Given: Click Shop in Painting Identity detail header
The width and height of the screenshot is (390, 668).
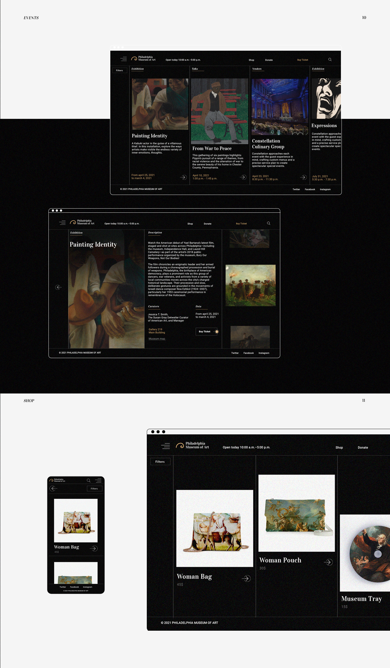Looking at the screenshot, I should tap(190, 224).
